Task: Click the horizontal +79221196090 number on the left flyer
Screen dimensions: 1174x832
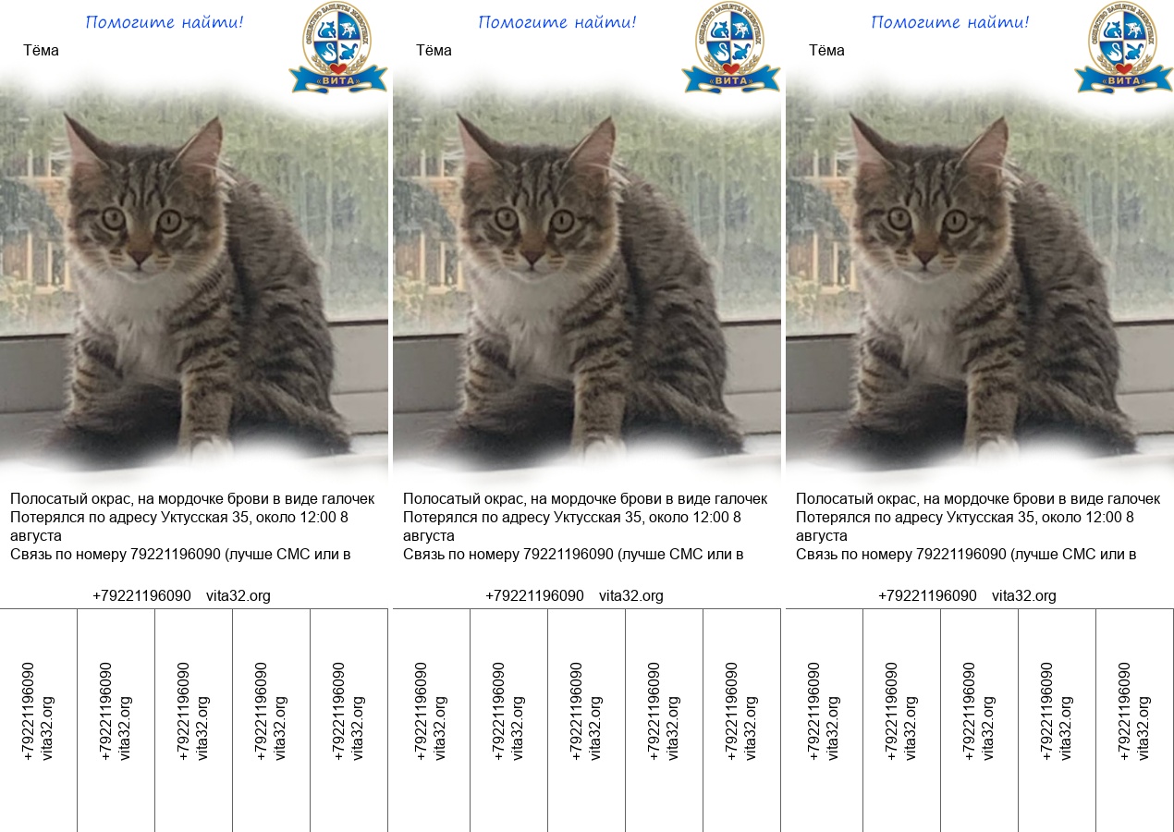Action: pyautogui.click(x=141, y=596)
